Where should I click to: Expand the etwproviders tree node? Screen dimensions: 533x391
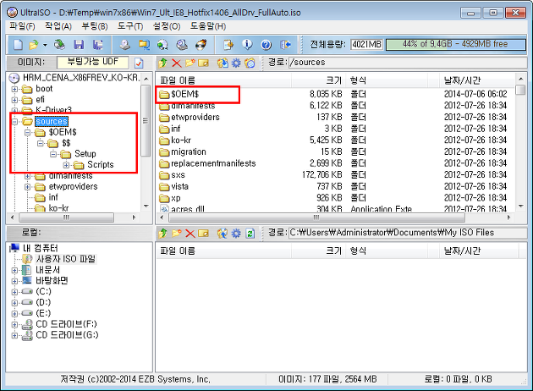click(x=28, y=187)
